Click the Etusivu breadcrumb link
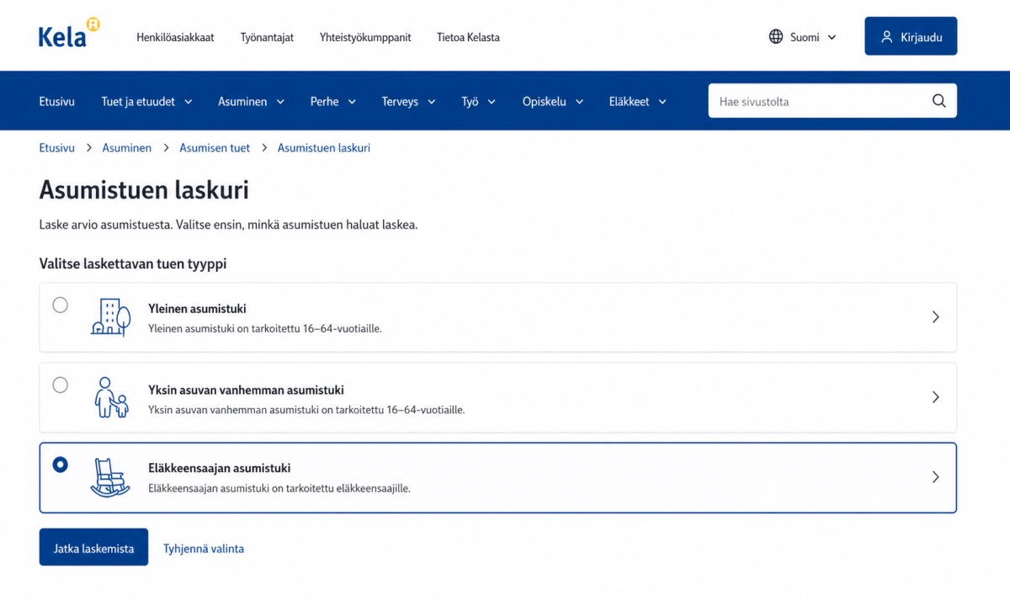 (57, 148)
